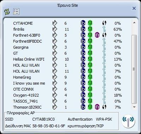The width and height of the screenshot is (141, 134).
Task: Click the network type icon for HomeGreg
Action: point(54,77)
